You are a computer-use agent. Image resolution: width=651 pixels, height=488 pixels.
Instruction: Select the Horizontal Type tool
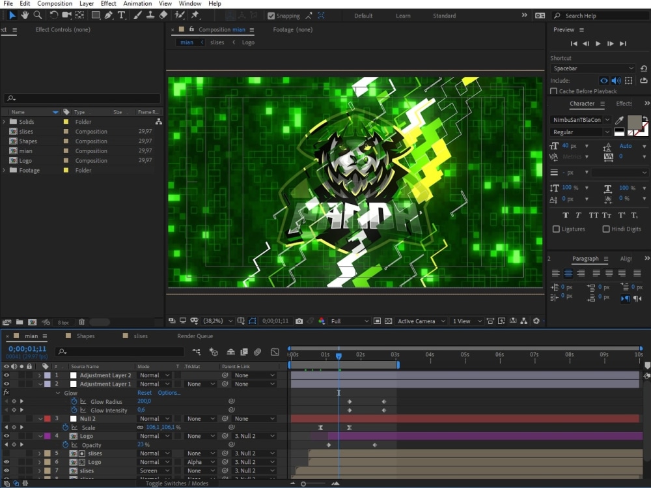point(121,16)
